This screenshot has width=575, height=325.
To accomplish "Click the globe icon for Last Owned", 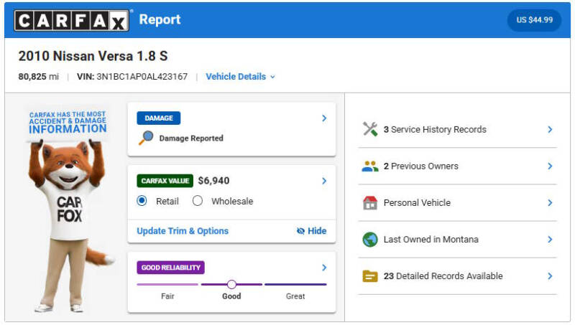I will pos(370,240).
